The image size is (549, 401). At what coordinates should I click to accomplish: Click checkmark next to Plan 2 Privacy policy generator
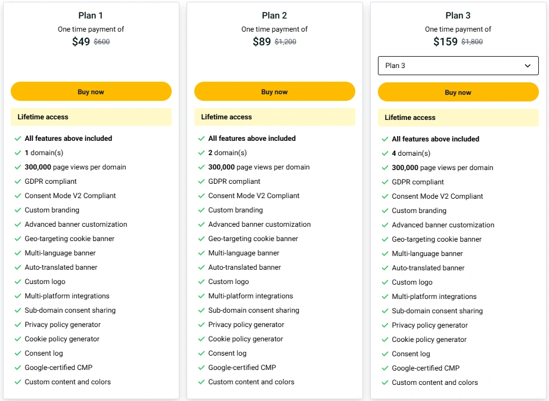(201, 325)
